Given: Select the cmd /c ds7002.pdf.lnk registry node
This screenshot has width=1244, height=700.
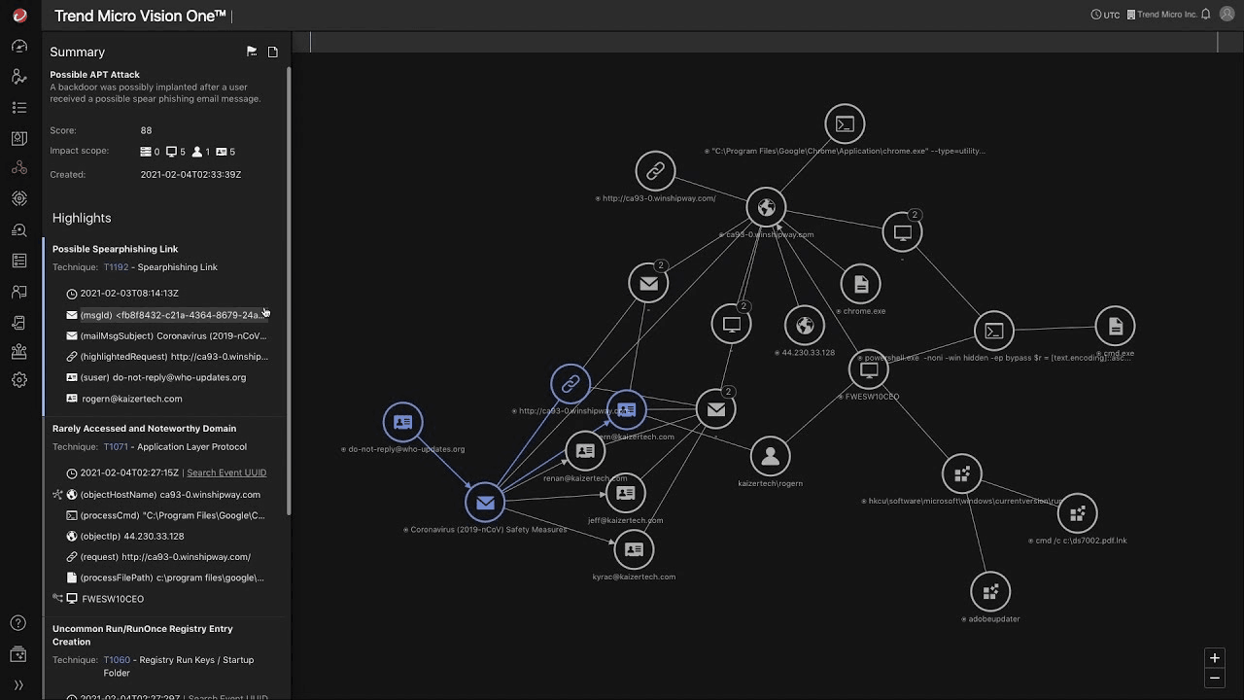Looking at the screenshot, I should 1077,513.
